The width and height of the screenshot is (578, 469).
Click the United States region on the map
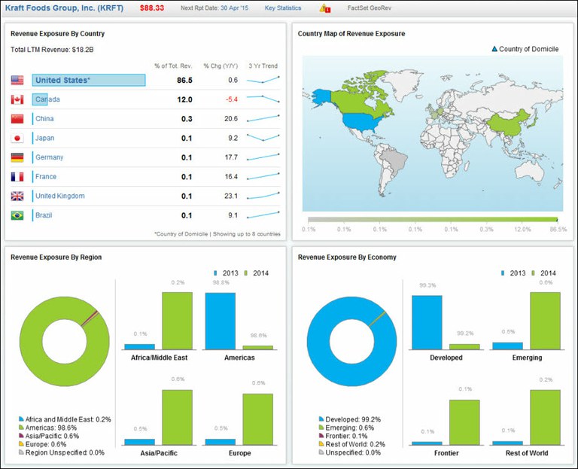click(361, 122)
